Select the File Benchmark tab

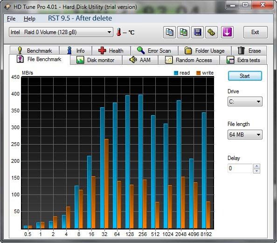coord(39,59)
